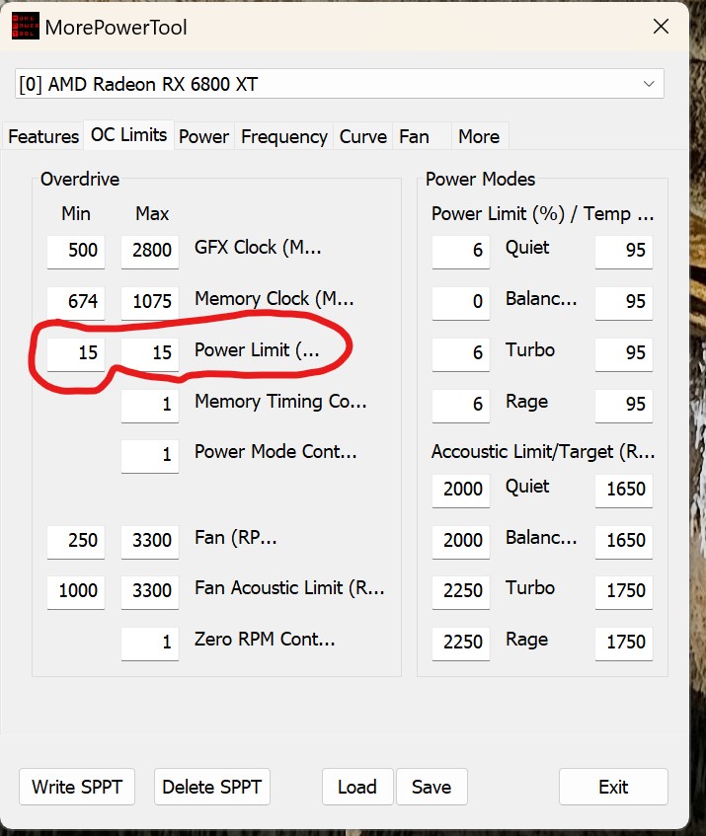
Task: Click the Delete SPPT button
Action: 211,787
